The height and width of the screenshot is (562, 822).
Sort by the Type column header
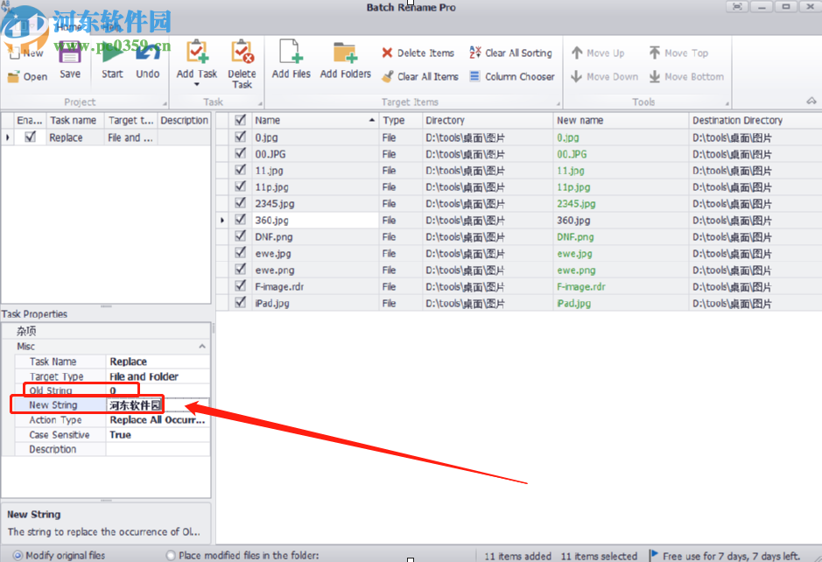click(x=401, y=120)
